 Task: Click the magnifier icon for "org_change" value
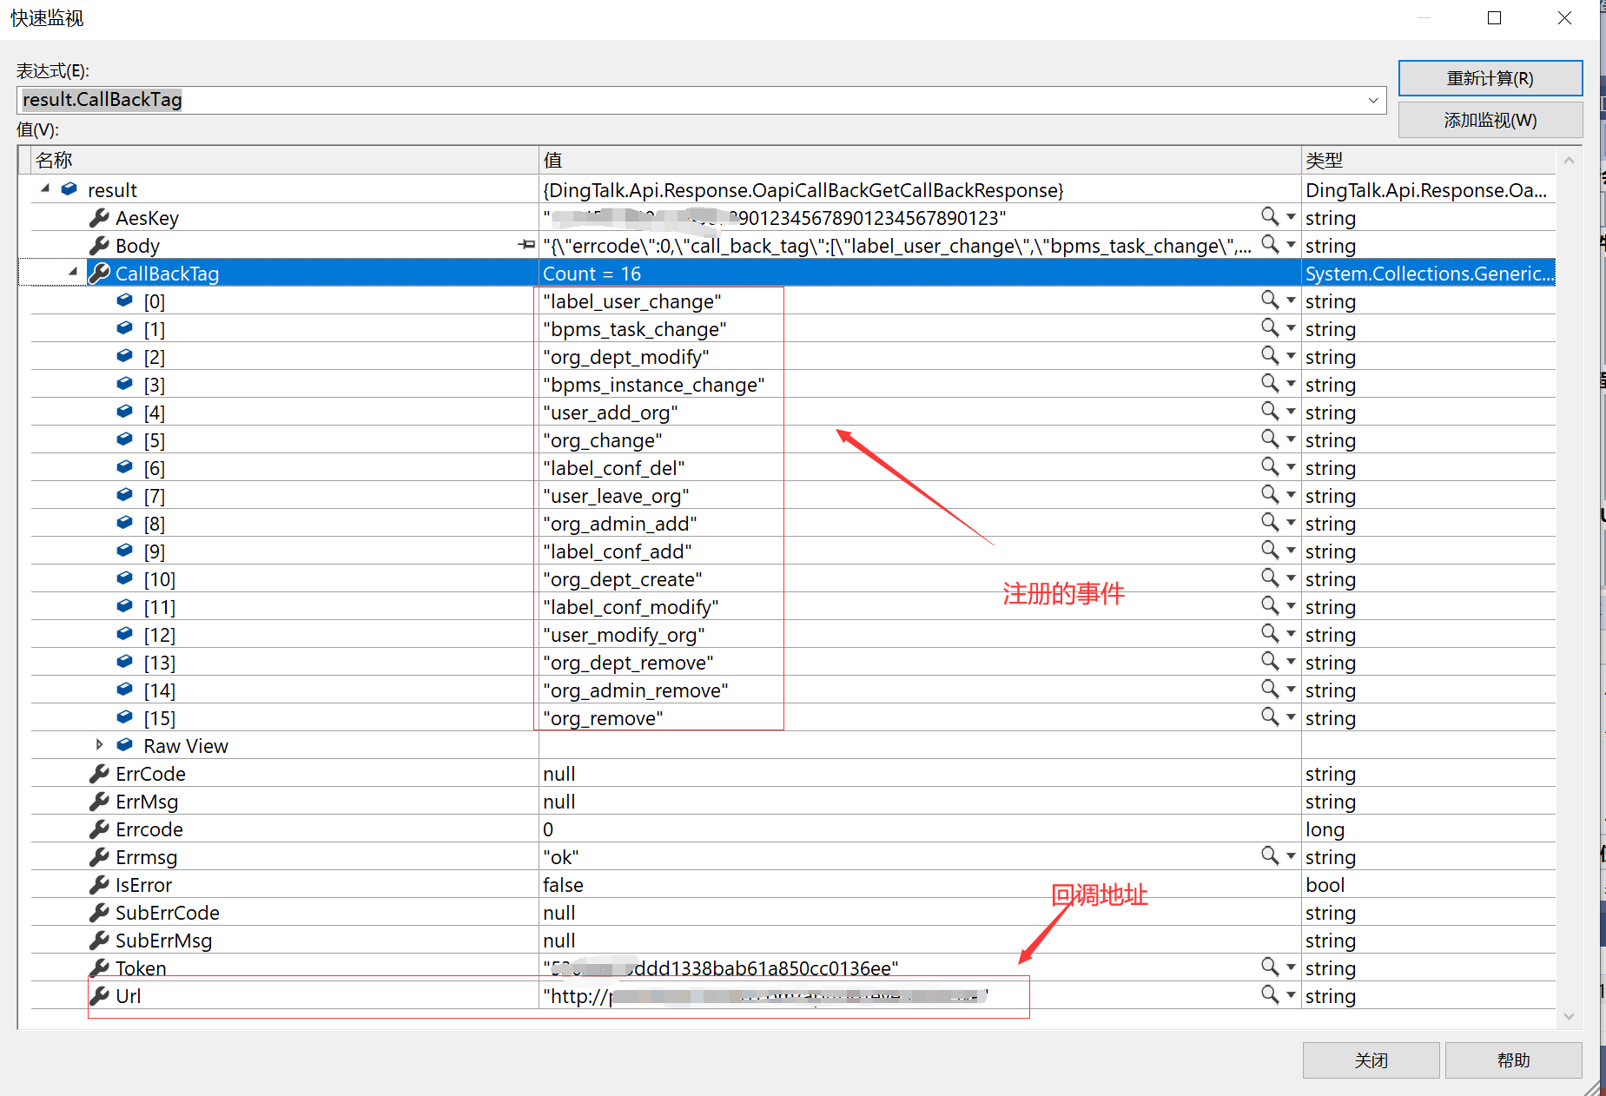pos(1270,439)
